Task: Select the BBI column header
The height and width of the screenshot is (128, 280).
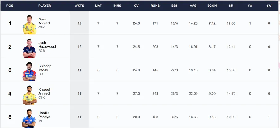Action: point(174,6)
